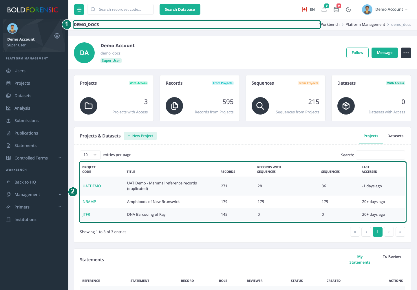Screen dimensions: 417x290
Task: Open Datasets in sidebar navigation
Action: [34, 96]
